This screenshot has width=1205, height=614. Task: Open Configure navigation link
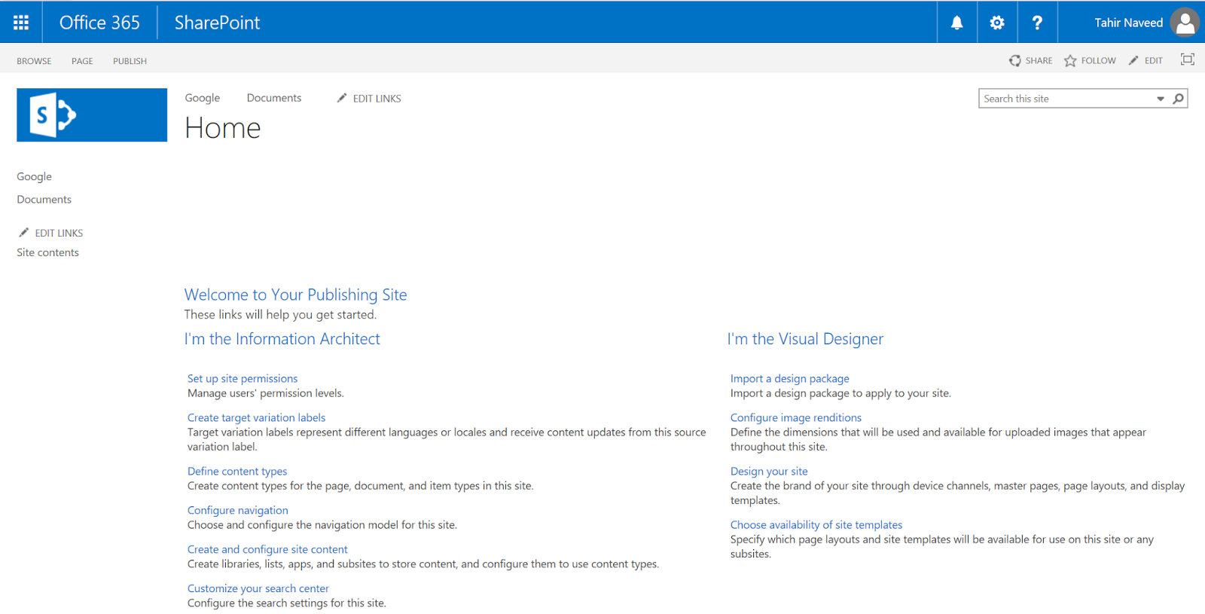(x=238, y=510)
